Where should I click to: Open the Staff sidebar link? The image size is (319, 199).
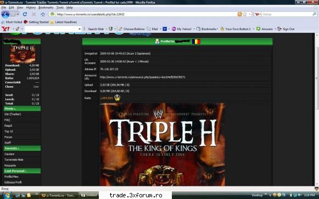(8, 143)
